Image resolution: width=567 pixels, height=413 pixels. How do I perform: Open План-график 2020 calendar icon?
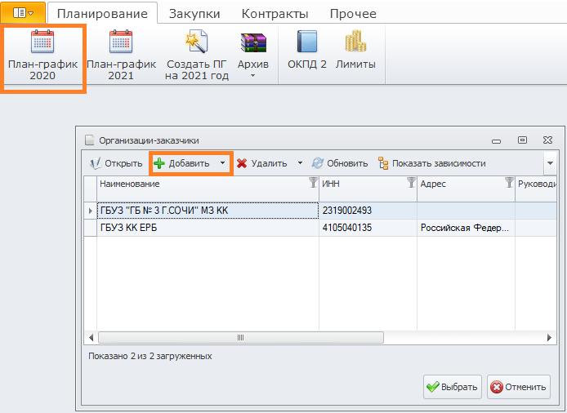(42, 42)
